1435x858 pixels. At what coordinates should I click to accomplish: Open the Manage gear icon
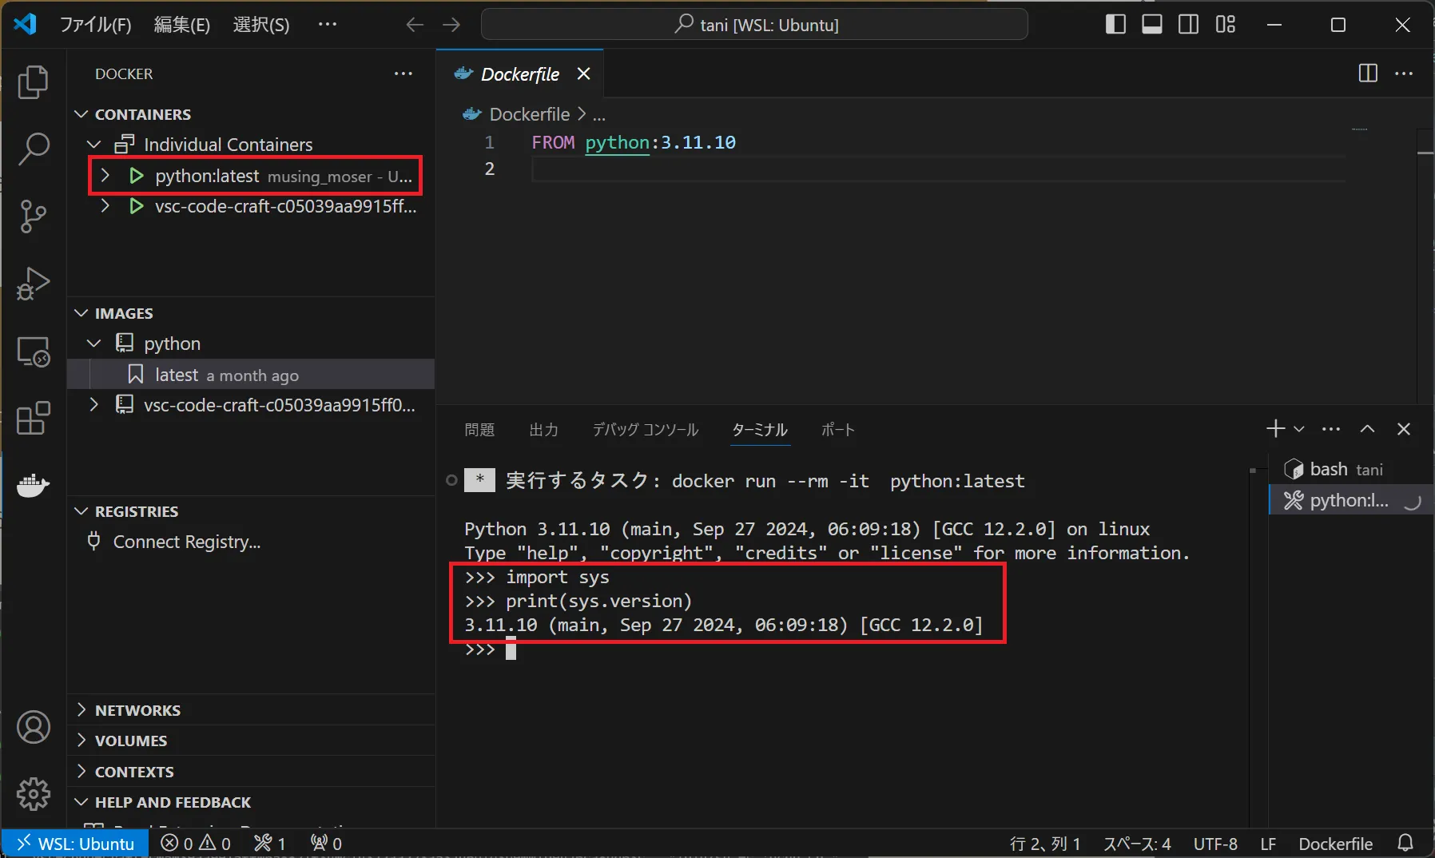pyautogui.click(x=33, y=794)
